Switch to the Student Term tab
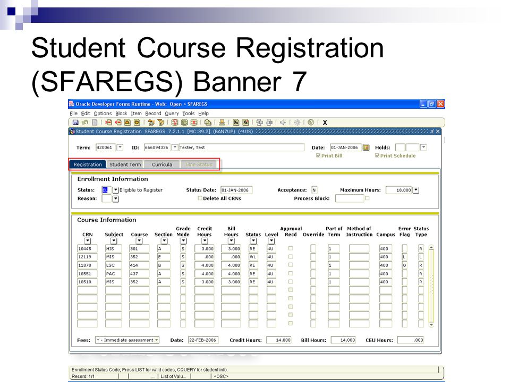The height and width of the screenshot is (382, 510). point(125,164)
